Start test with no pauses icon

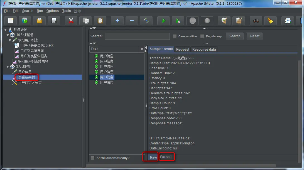tap(178, 21)
